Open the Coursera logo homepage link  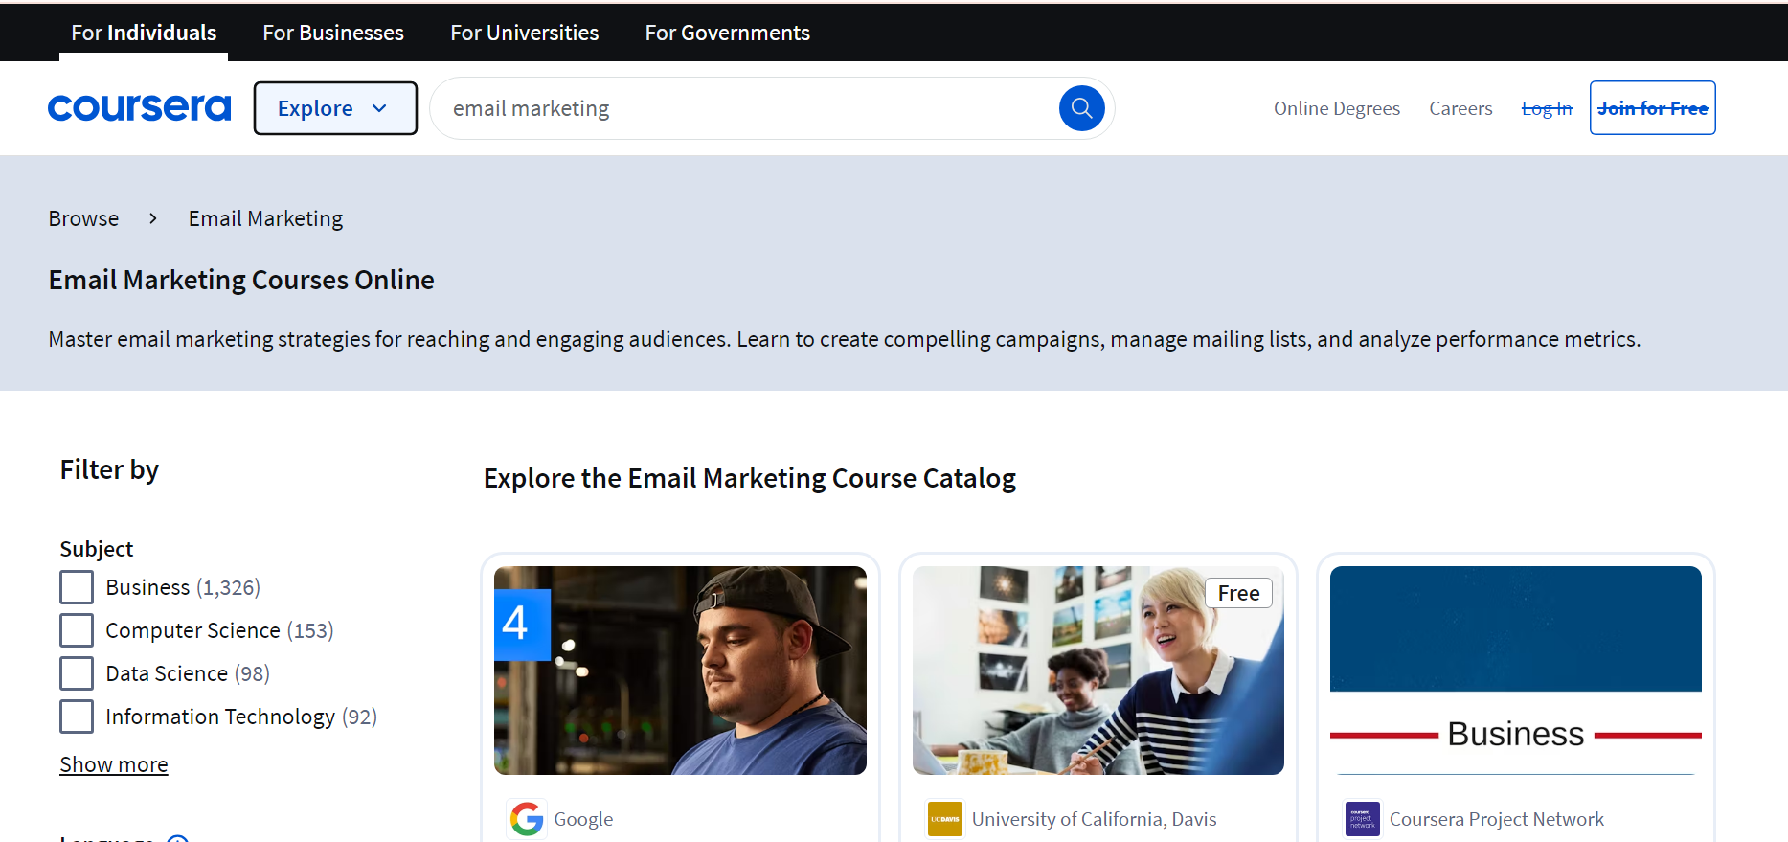click(x=140, y=108)
